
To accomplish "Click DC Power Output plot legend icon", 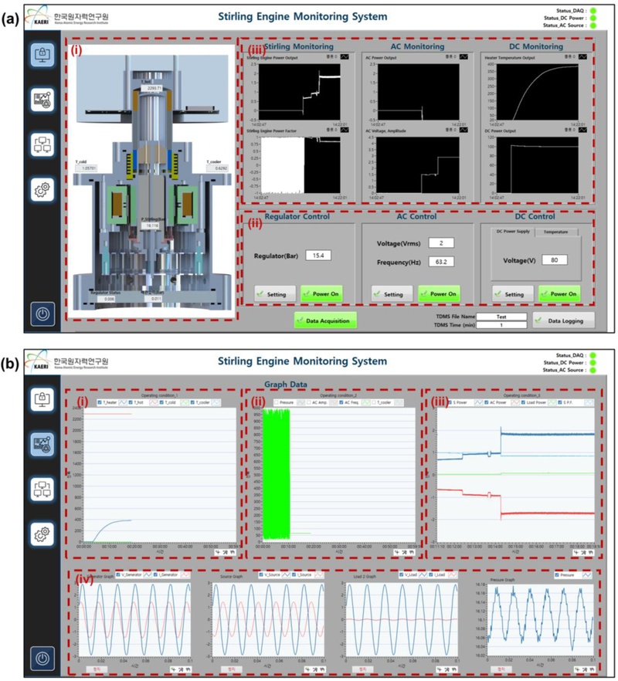I will [582, 130].
